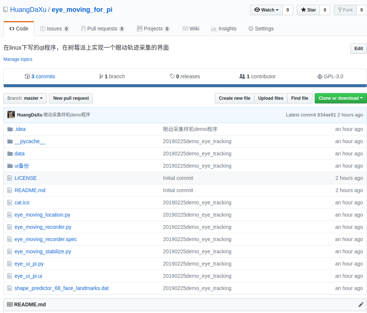Viewport: 367px width, 313px height.
Task: Open eye_ui_pi.ui file
Action: tap(28, 276)
